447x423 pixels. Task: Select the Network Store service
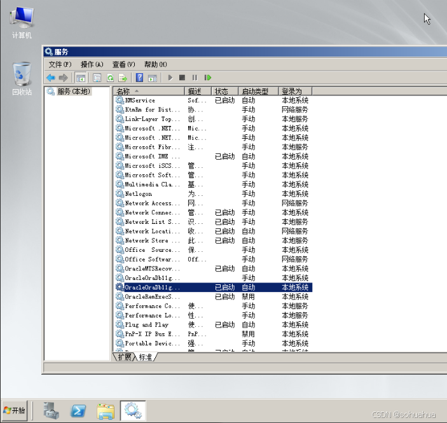click(214, 240)
